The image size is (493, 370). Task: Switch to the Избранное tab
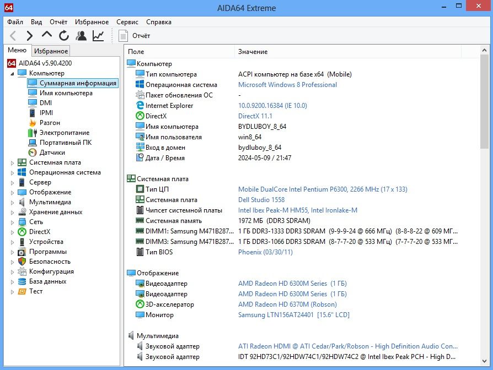51,51
